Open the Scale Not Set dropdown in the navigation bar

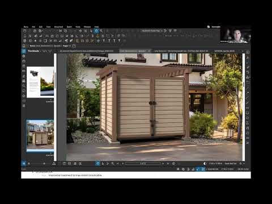tap(231, 163)
